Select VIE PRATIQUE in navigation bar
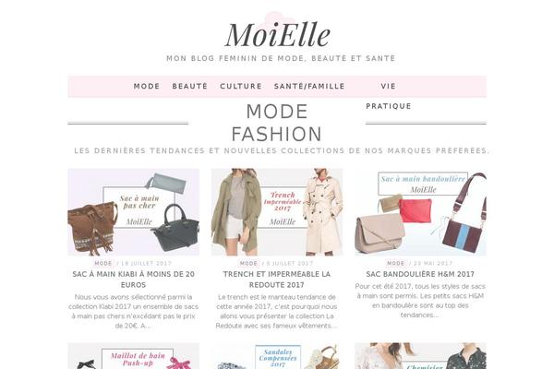Screen dimensions: 554x369 pos(389,96)
